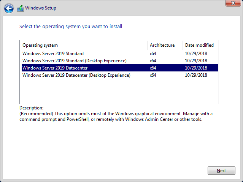Click the Architecture column header
Screen dimensions: 243x182
tap(162, 45)
